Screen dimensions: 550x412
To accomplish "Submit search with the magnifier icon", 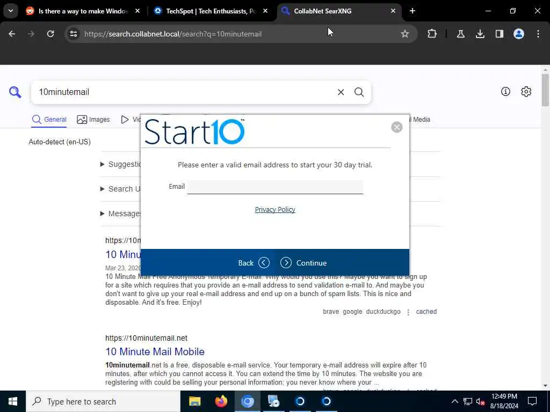I will coord(359,92).
